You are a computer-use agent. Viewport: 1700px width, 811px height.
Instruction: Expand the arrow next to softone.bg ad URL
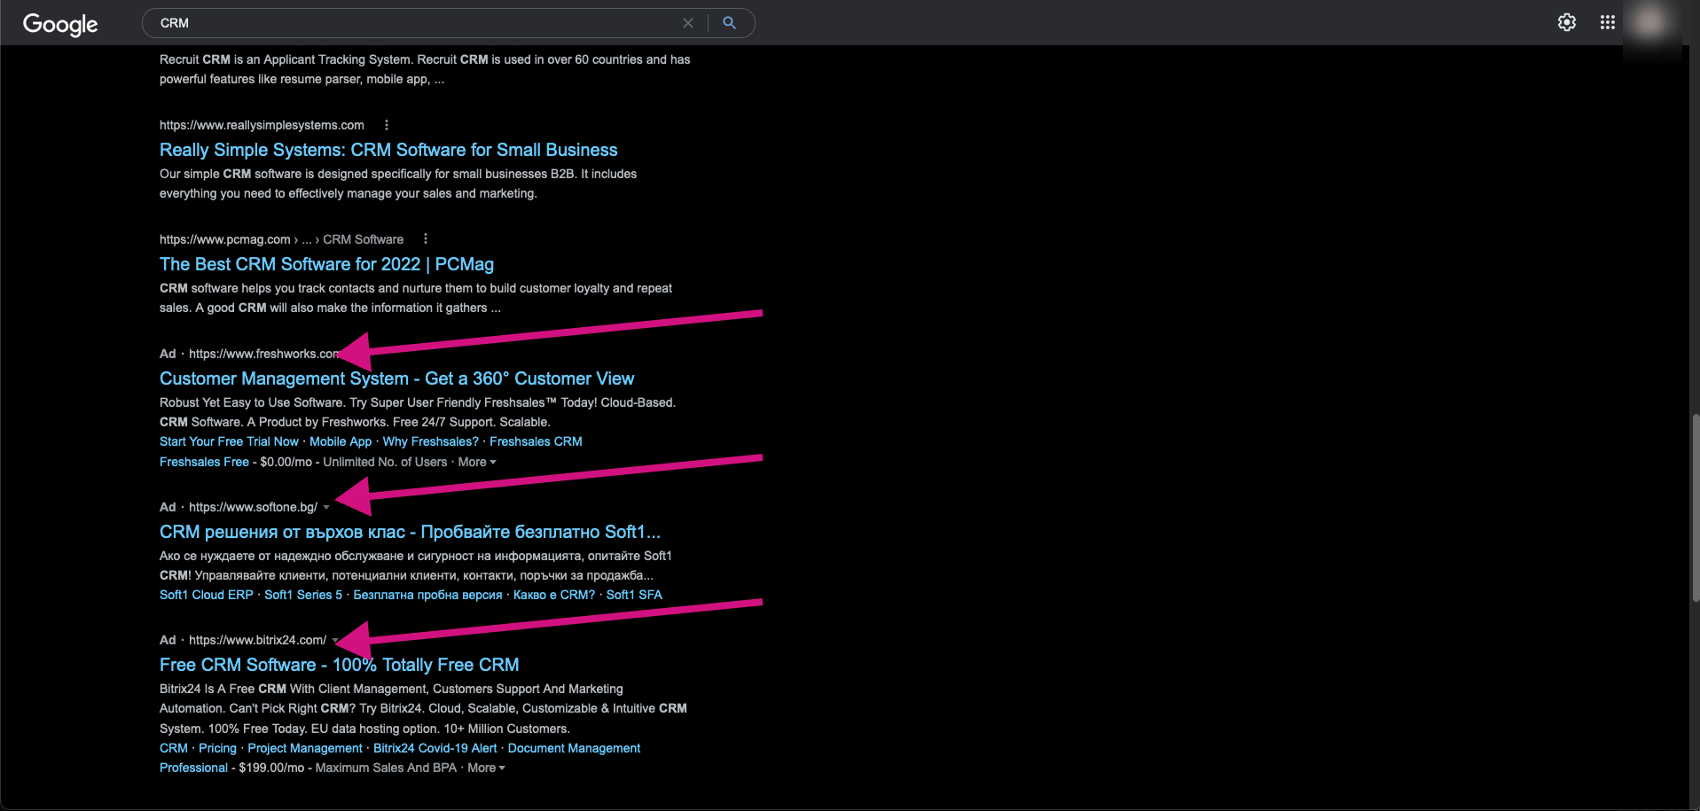click(327, 507)
